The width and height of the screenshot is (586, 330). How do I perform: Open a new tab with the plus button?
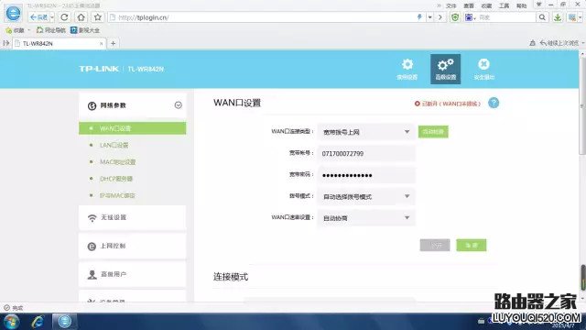click(x=114, y=43)
